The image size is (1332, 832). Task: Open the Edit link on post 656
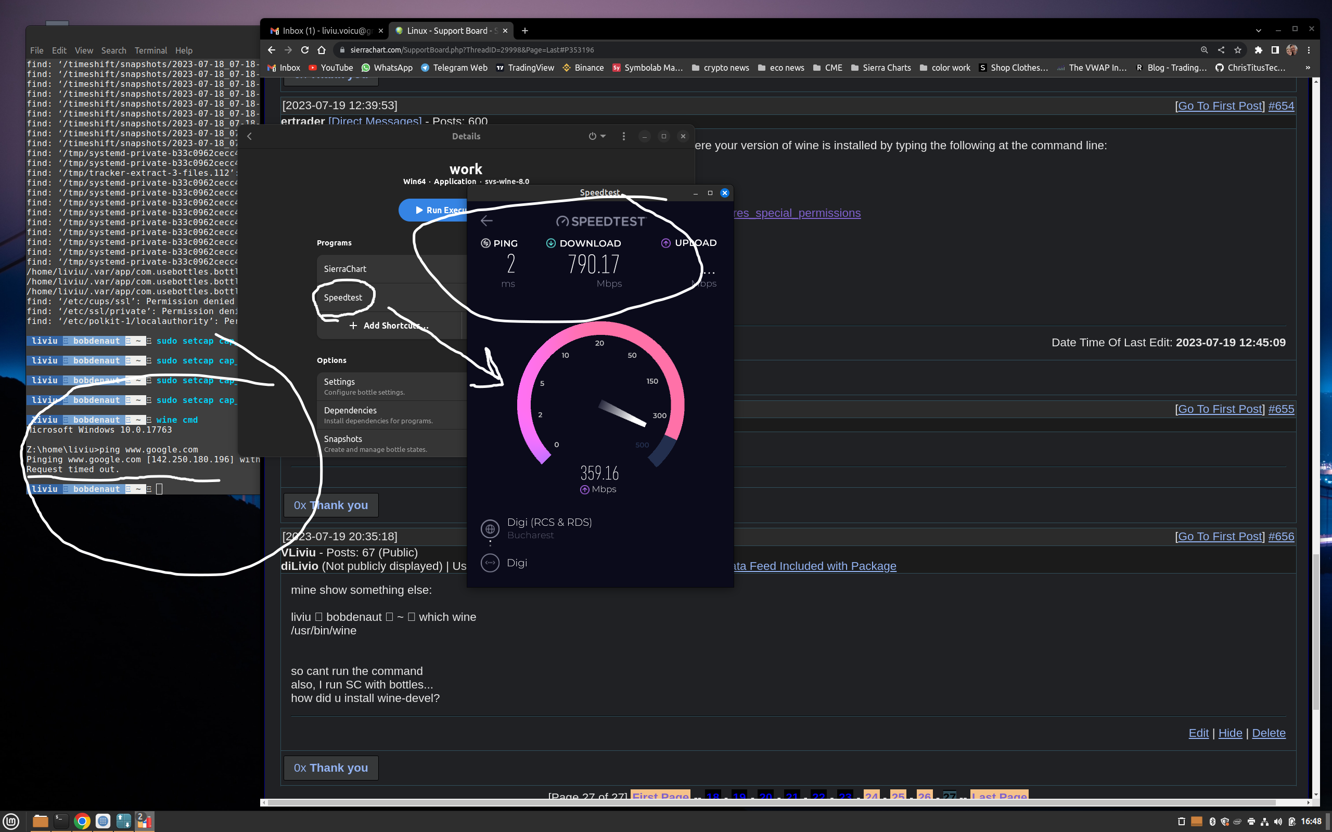1198,733
